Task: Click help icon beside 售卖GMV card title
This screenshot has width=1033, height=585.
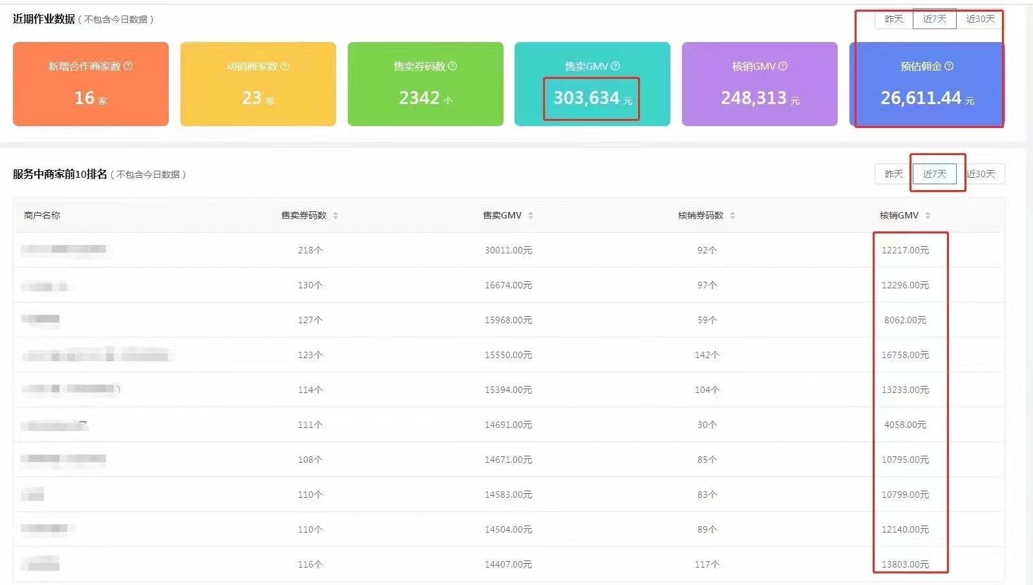Action: (615, 66)
